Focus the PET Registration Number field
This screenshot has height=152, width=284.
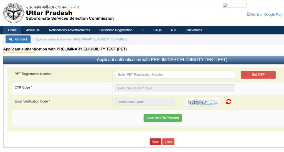click(175, 75)
